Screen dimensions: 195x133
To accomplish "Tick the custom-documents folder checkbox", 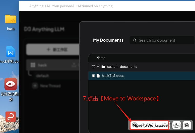I will 93,67.
